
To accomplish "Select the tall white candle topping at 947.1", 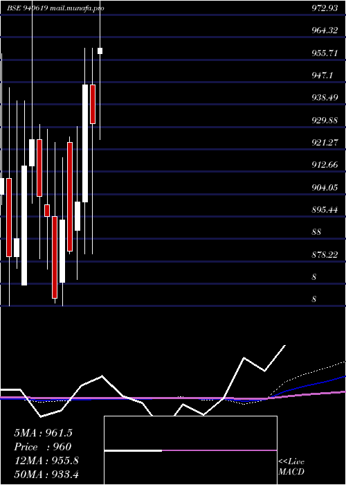I will point(85,143).
